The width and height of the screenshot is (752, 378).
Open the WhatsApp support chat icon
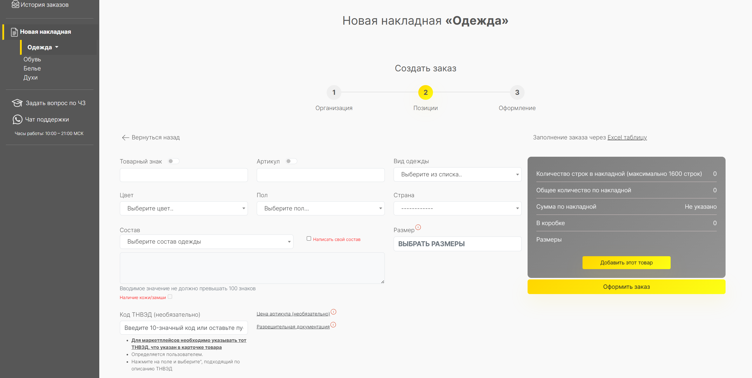pyautogui.click(x=17, y=119)
